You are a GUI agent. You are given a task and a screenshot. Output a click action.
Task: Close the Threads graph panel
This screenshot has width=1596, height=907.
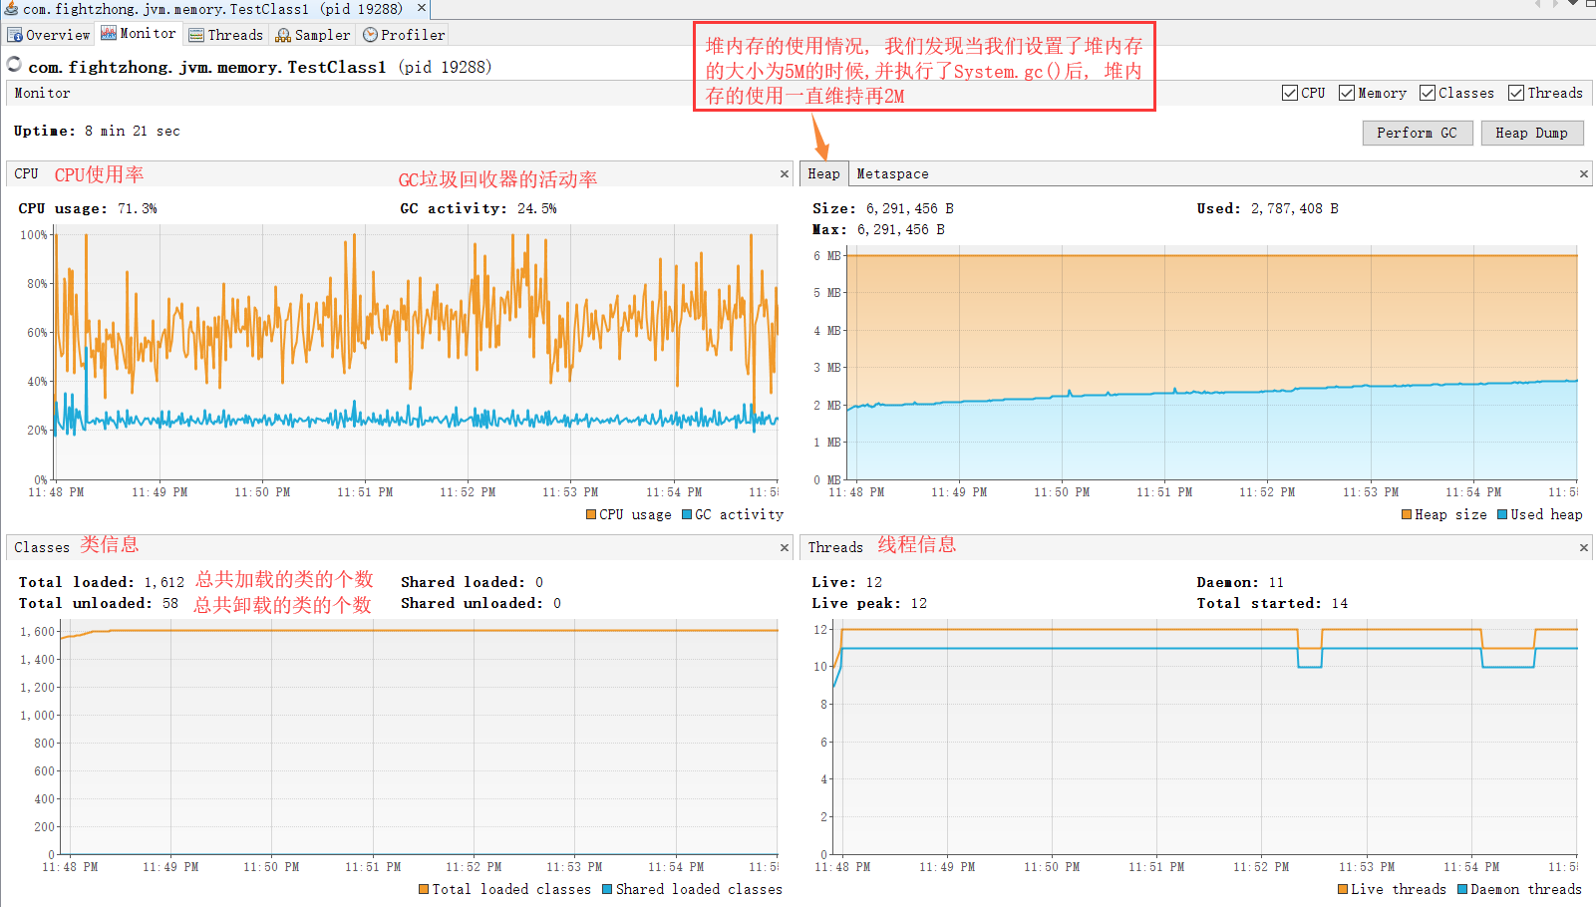point(1584,547)
